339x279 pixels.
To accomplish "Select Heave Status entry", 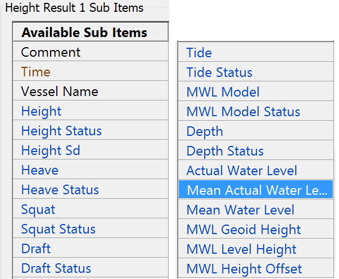I will tap(60, 190).
